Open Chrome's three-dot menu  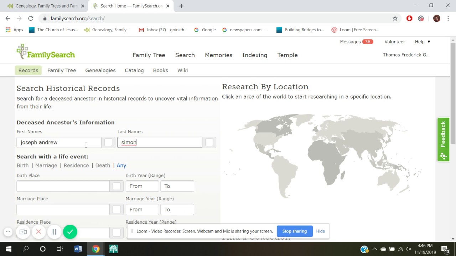click(x=448, y=18)
